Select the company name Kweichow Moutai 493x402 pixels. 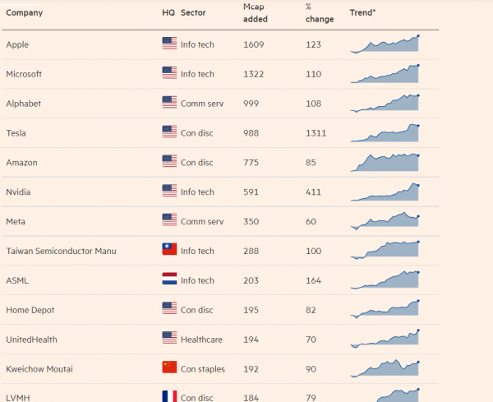[39, 369]
